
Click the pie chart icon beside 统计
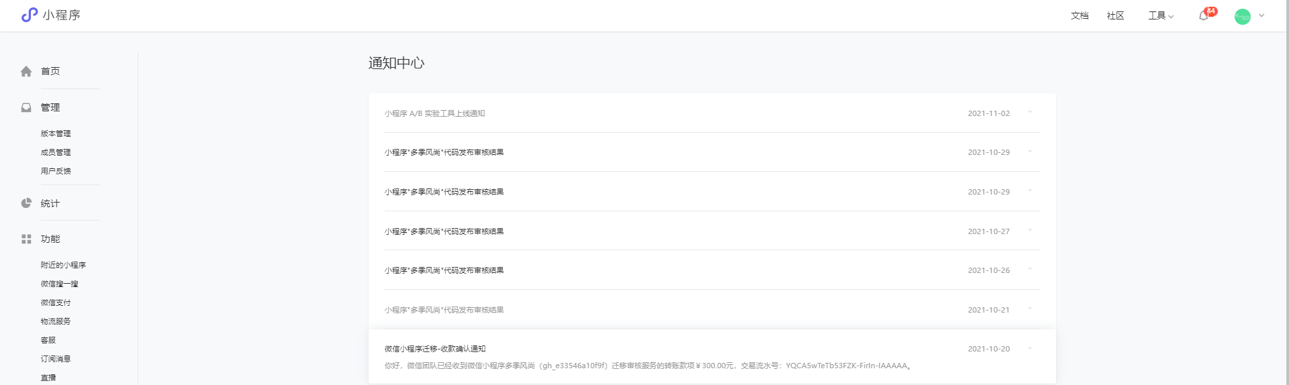[26, 203]
